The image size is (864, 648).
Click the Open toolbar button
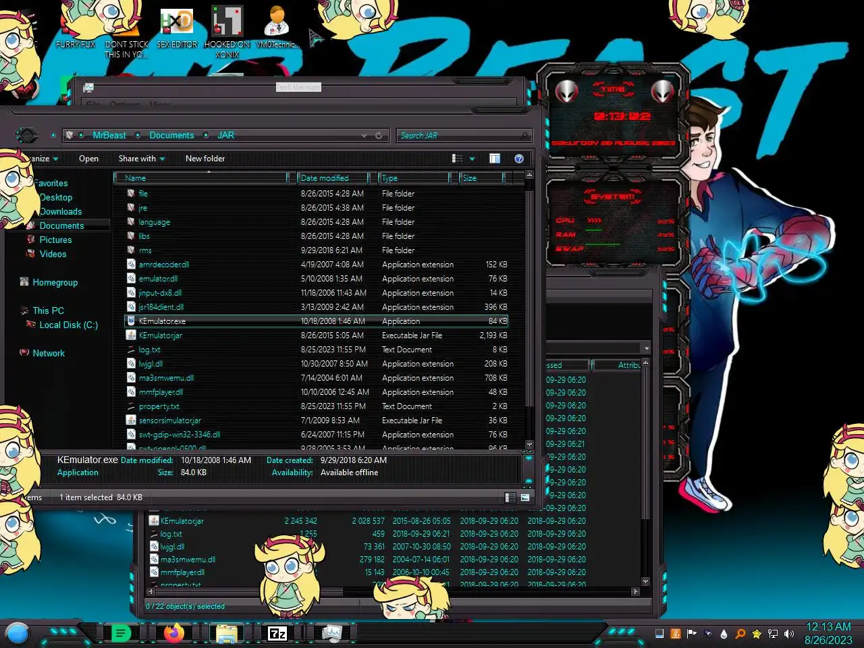(x=88, y=159)
